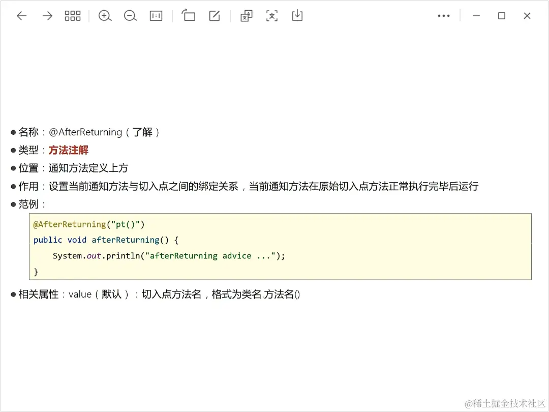Viewport: 549px width, 412px height.
Task: Show image at actual 1:1 size
Action: (x=156, y=16)
